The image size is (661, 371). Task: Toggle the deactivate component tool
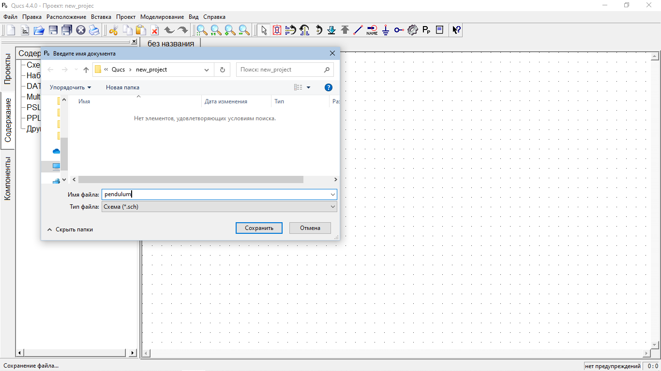(x=277, y=30)
